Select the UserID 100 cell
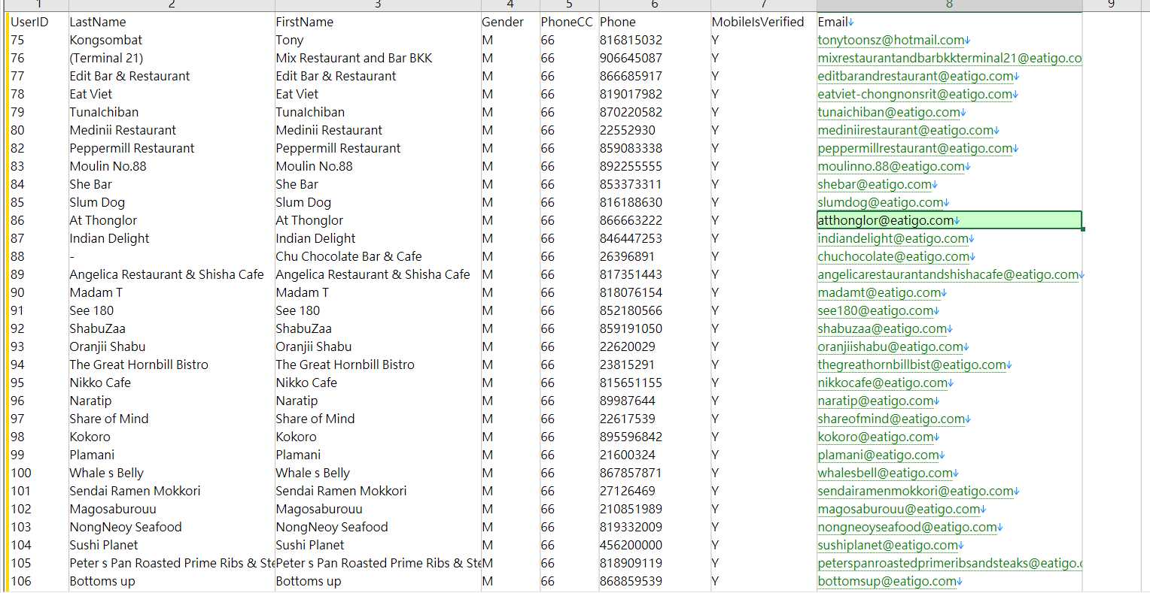 pos(38,473)
